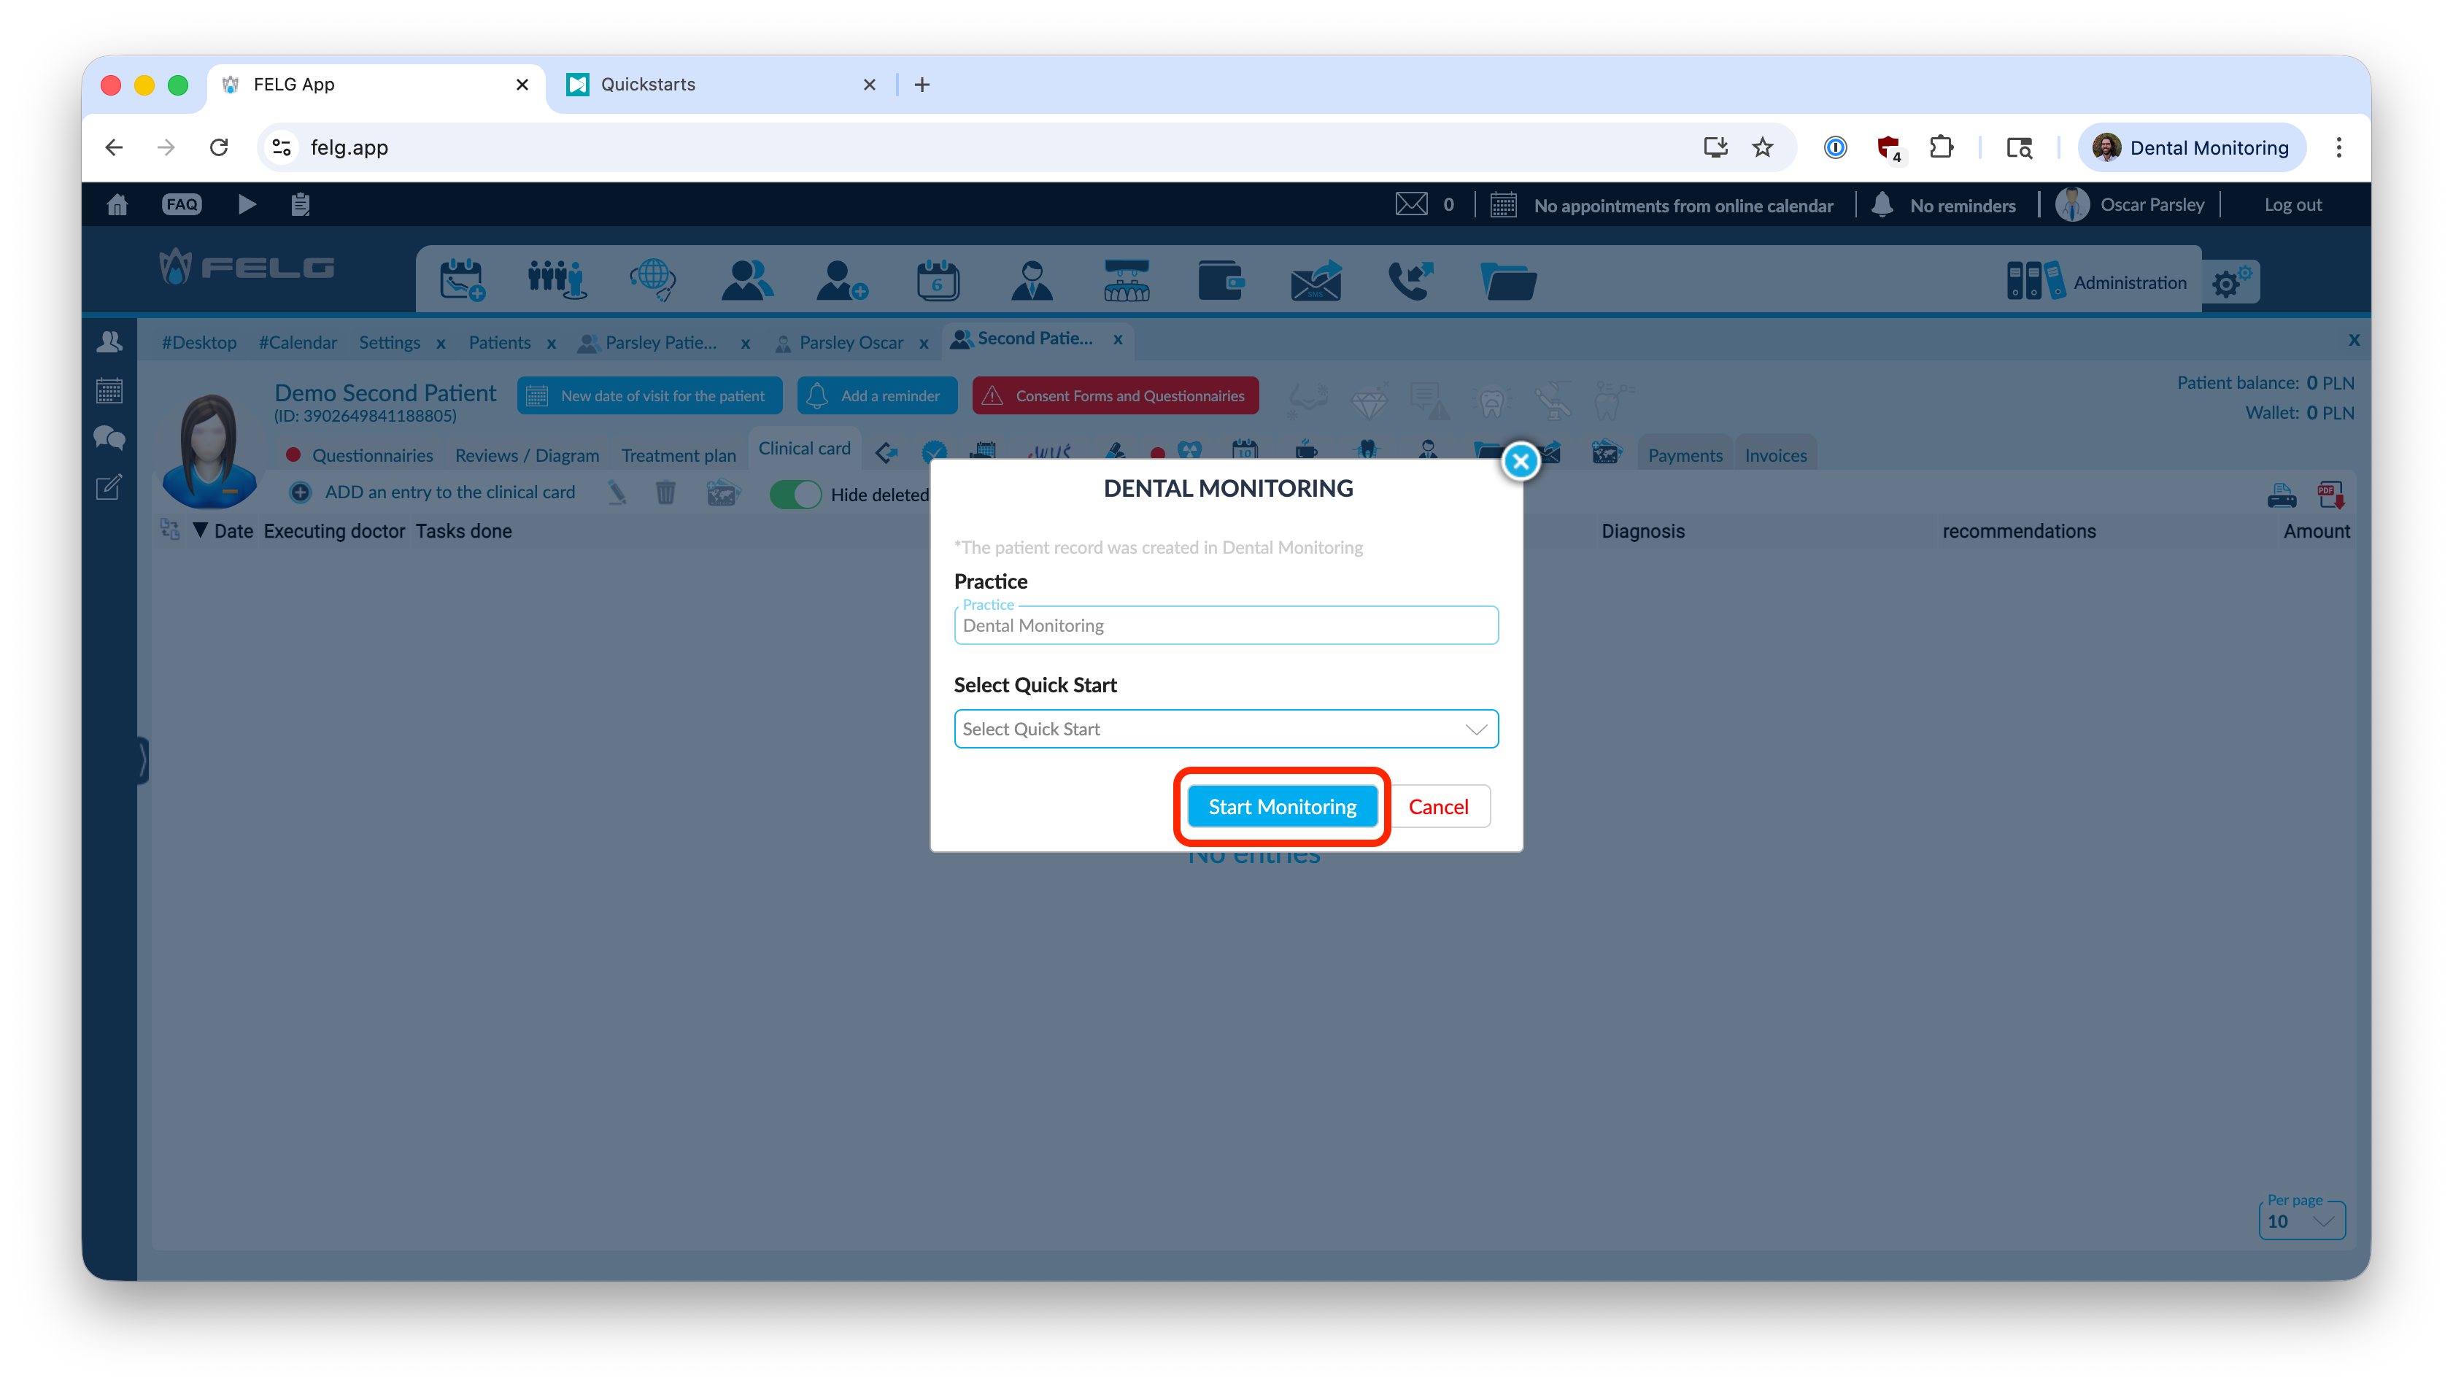The image size is (2453, 1389).
Task: Click the pencil edit entry icon
Action: click(617, 492)
